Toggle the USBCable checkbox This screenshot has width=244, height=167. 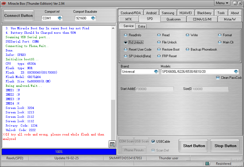(x=153, y=142)
